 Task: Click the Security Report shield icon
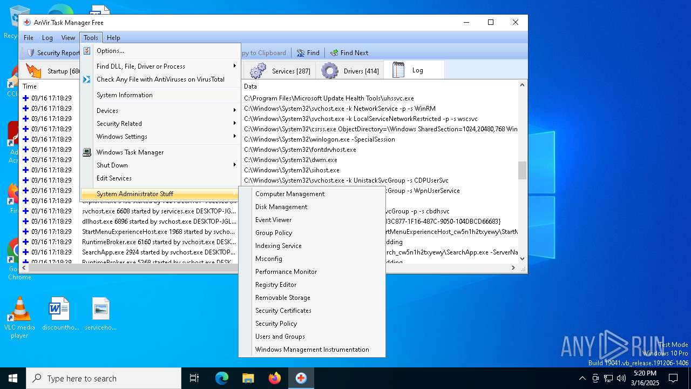31,53
